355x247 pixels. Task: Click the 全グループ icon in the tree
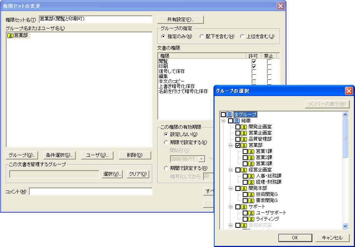pos(230,115)
